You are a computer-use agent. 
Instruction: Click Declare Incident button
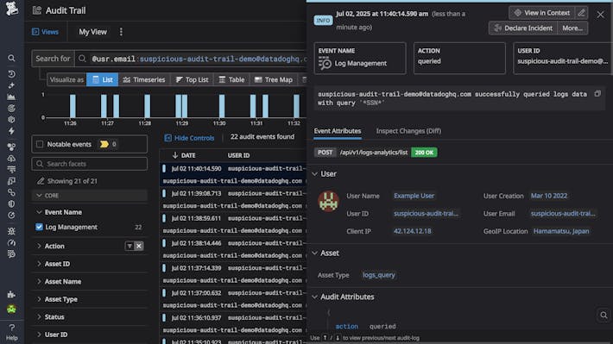[522, 28]
